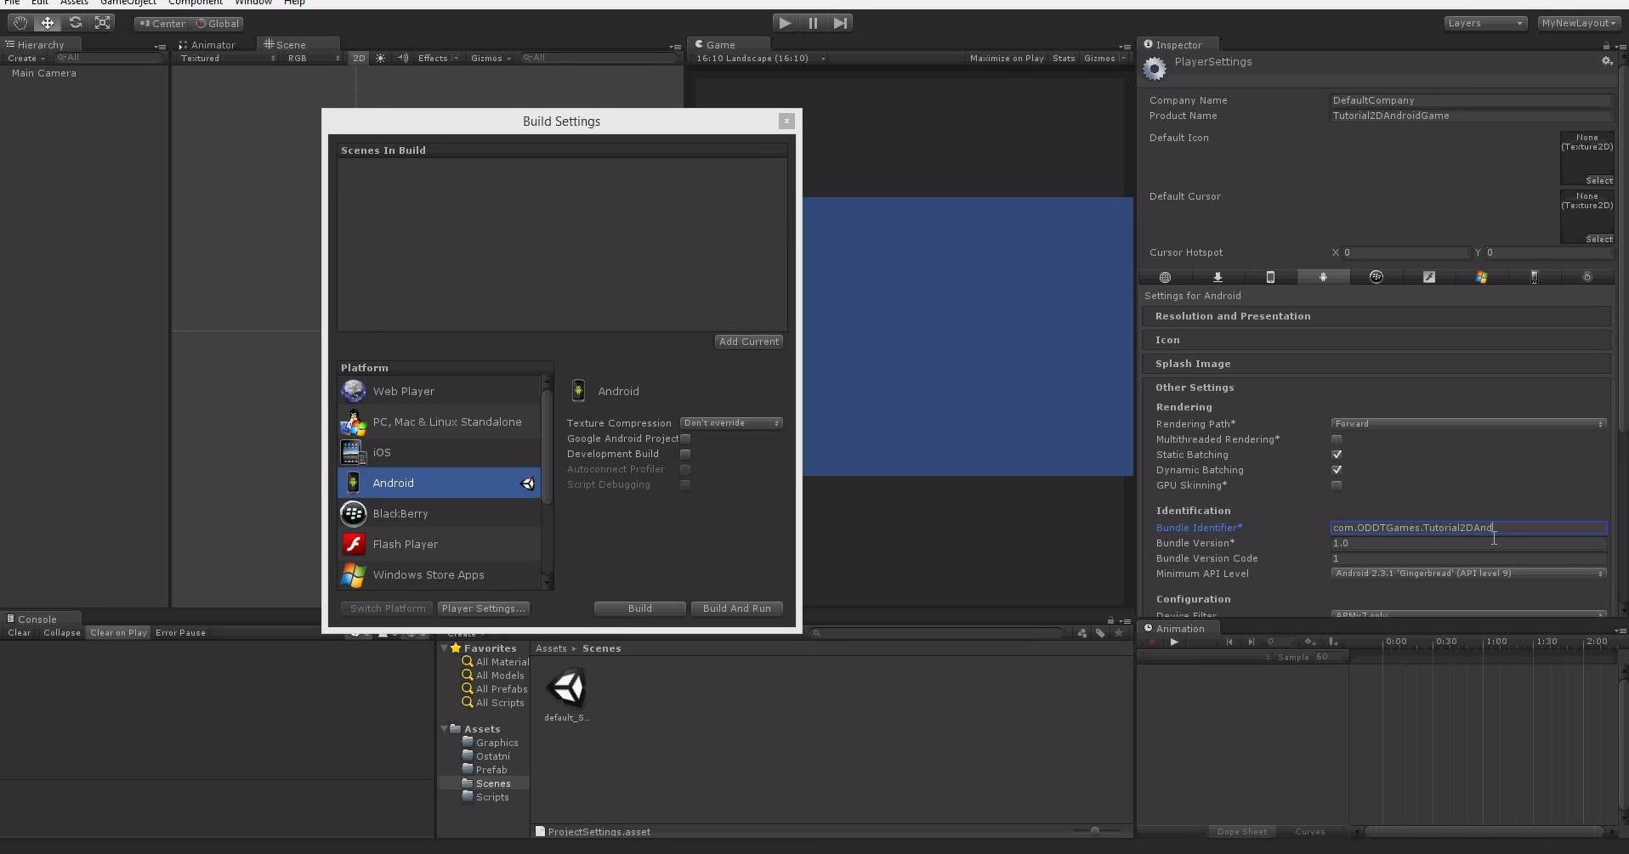
Task: Open the Rendering Path dropdown
Action: tap(1467, 424)
